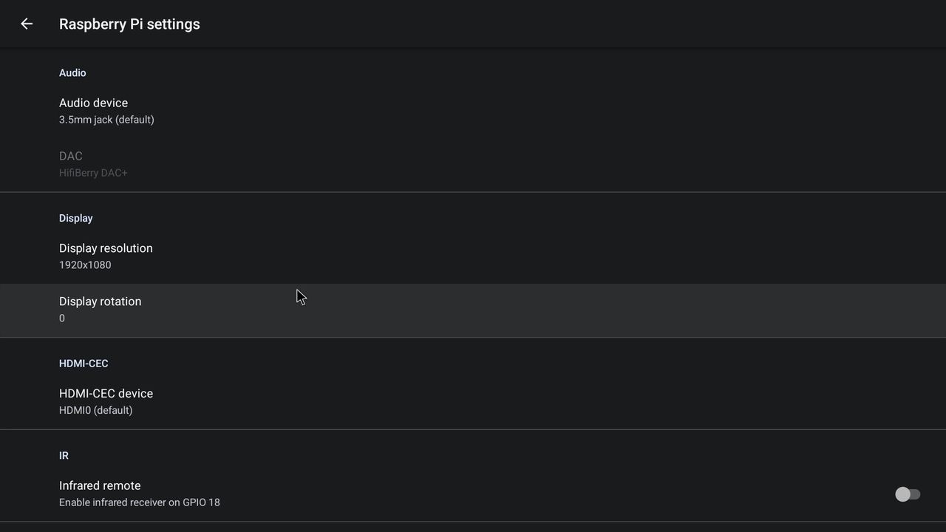Click the Infrared remote label
The height and width of the screenshot is (532, 946).
tap(100, 485)
